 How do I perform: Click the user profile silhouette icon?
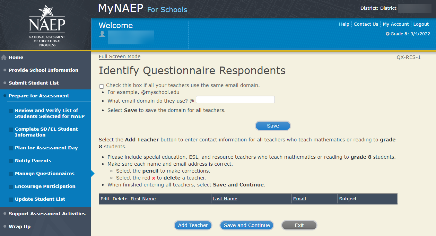(x=102, y=34)
